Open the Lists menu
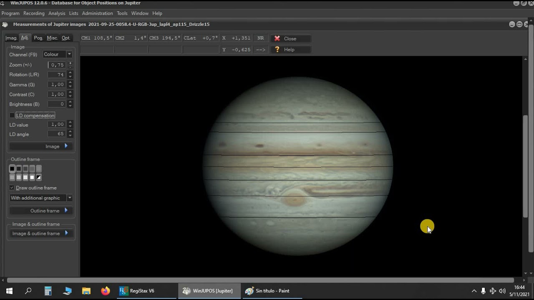The width and height of the screenshot is (534, 300). 73,13
